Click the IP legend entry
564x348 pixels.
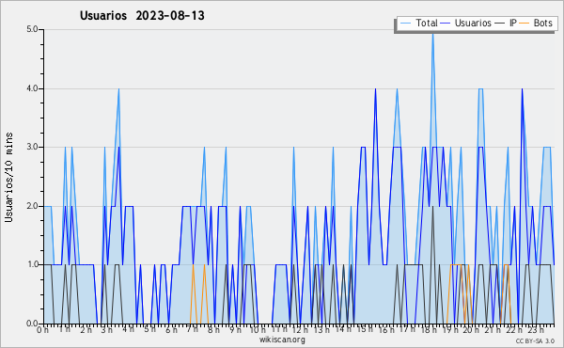click(506, 23)
